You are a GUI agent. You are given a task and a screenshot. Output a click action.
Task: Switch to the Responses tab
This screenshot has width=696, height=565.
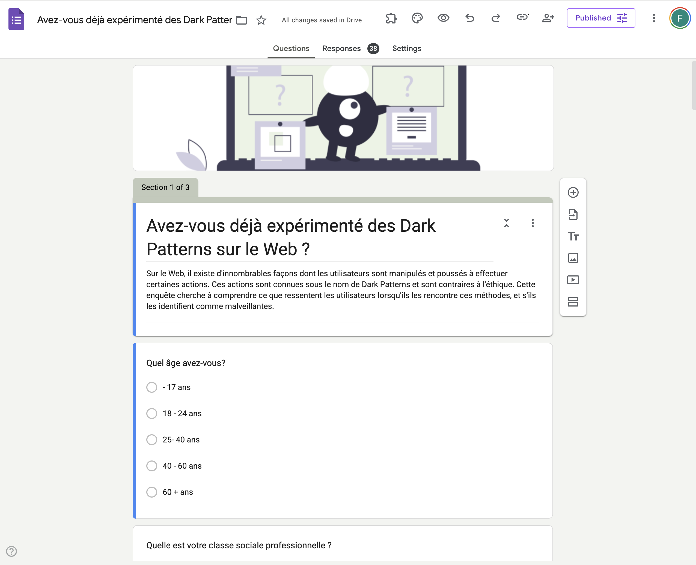point(341,48)
